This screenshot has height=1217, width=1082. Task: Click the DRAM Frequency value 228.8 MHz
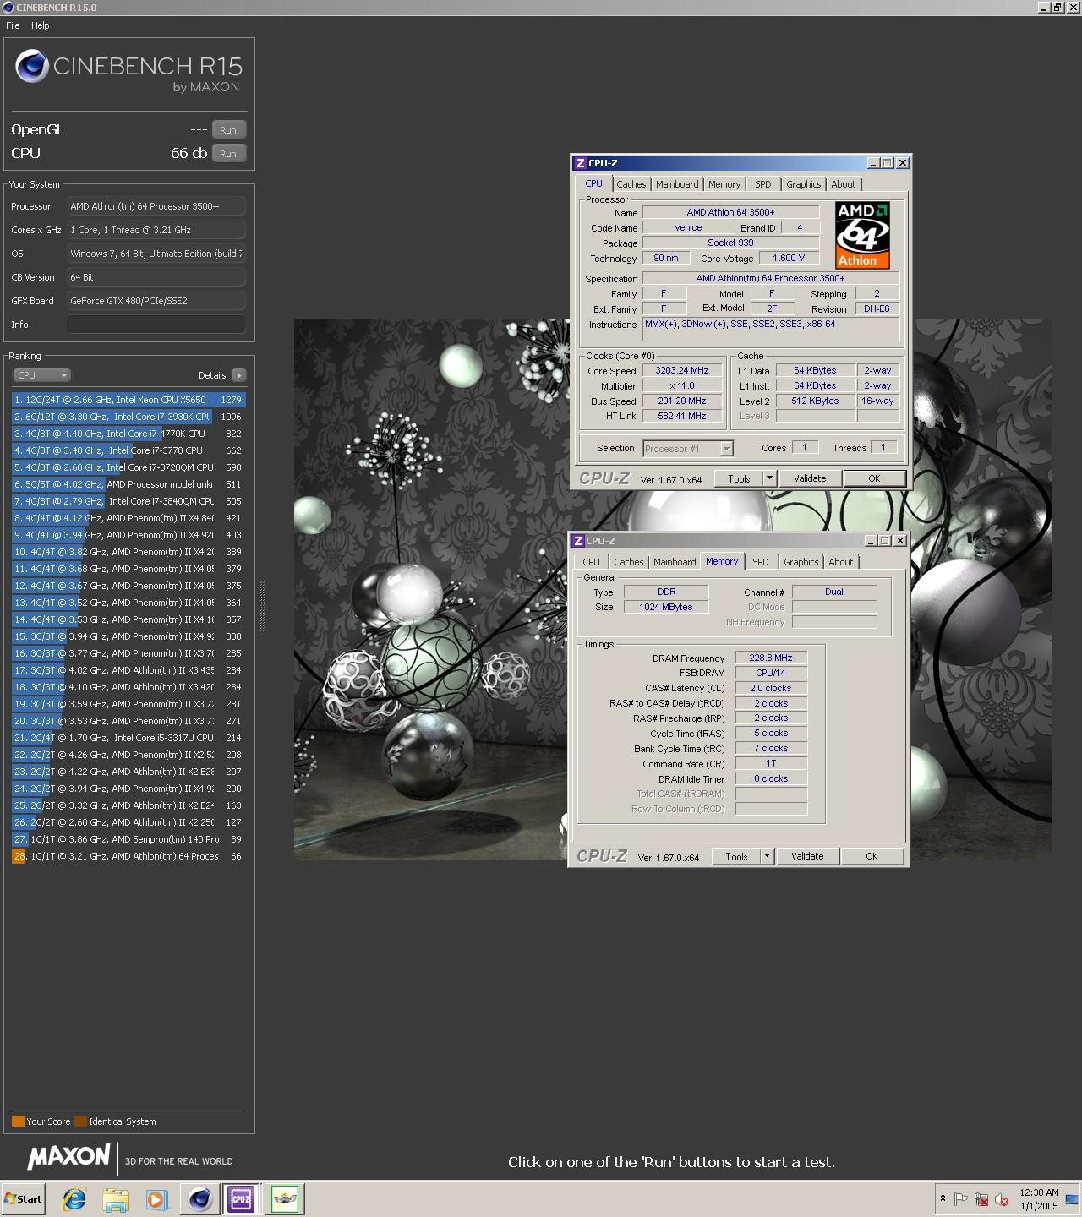pyautogui.click(x=771, y=658)
